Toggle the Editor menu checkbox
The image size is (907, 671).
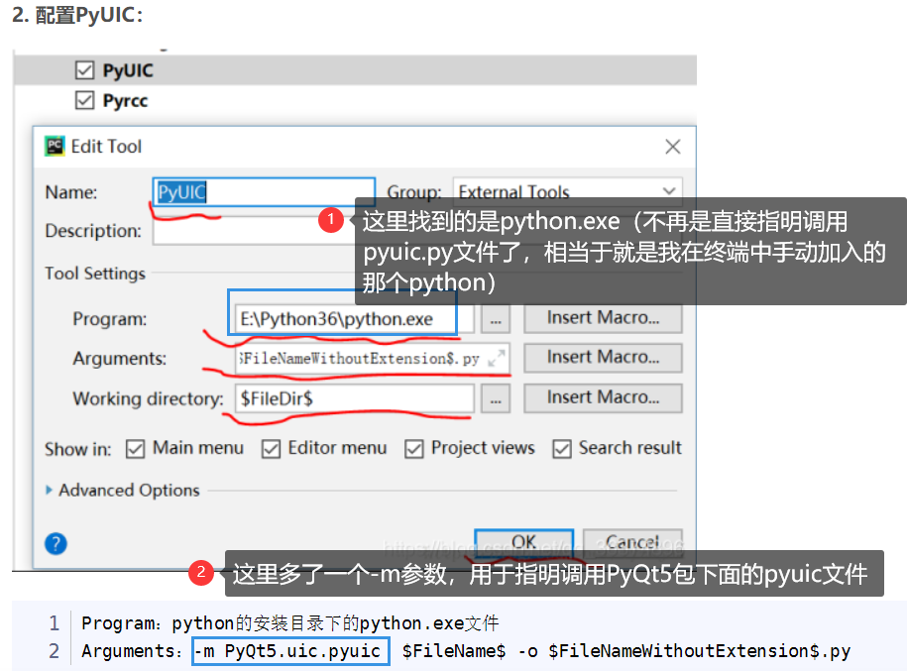(271, 449)
